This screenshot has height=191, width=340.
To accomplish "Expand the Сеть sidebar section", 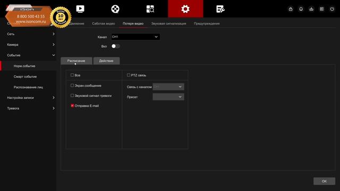I will 28,34.
